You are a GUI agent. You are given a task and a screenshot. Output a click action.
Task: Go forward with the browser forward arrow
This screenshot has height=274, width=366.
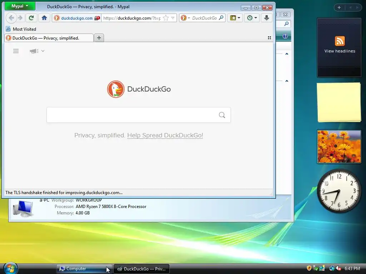(20, 18)
